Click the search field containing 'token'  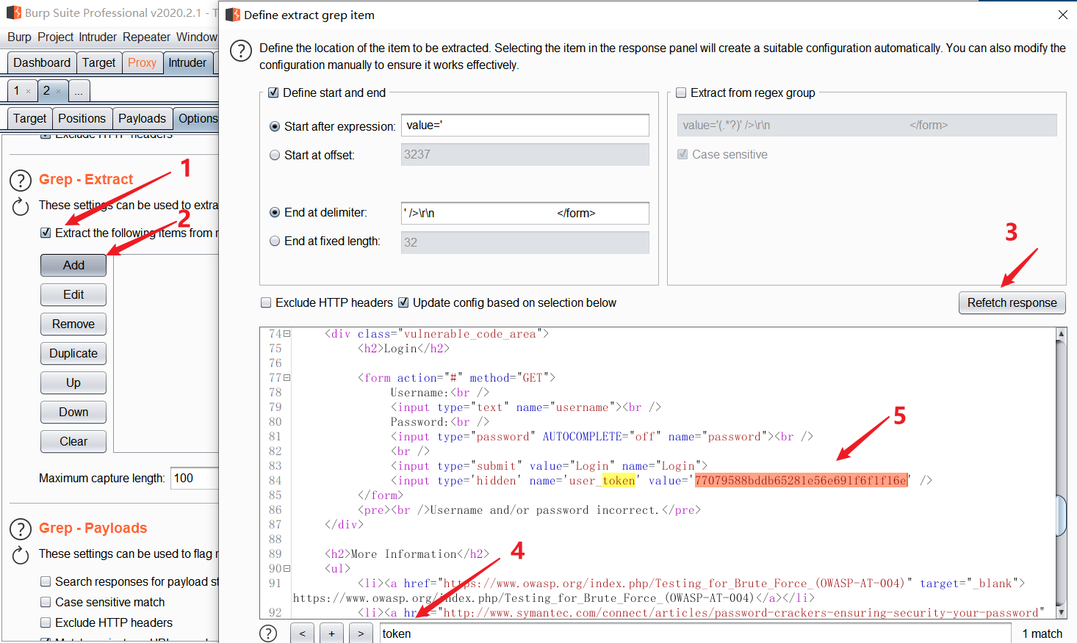click(695, 633)
